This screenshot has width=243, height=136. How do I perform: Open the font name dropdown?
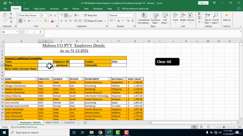39,15
